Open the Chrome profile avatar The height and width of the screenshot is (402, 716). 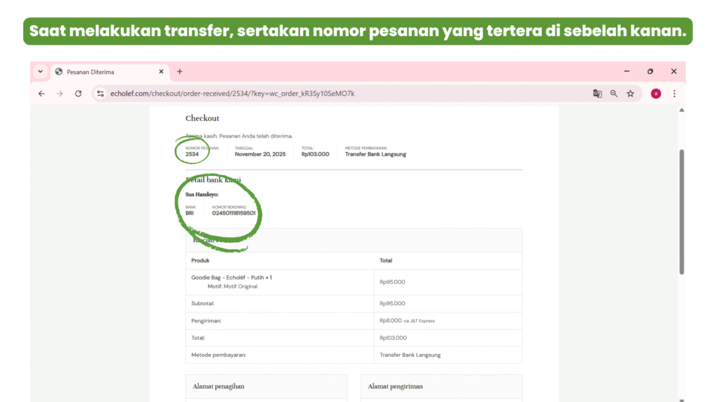(x=656, y=94)
